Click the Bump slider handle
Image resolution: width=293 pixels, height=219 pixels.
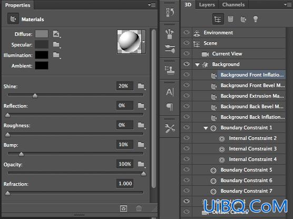pos(21,154)
